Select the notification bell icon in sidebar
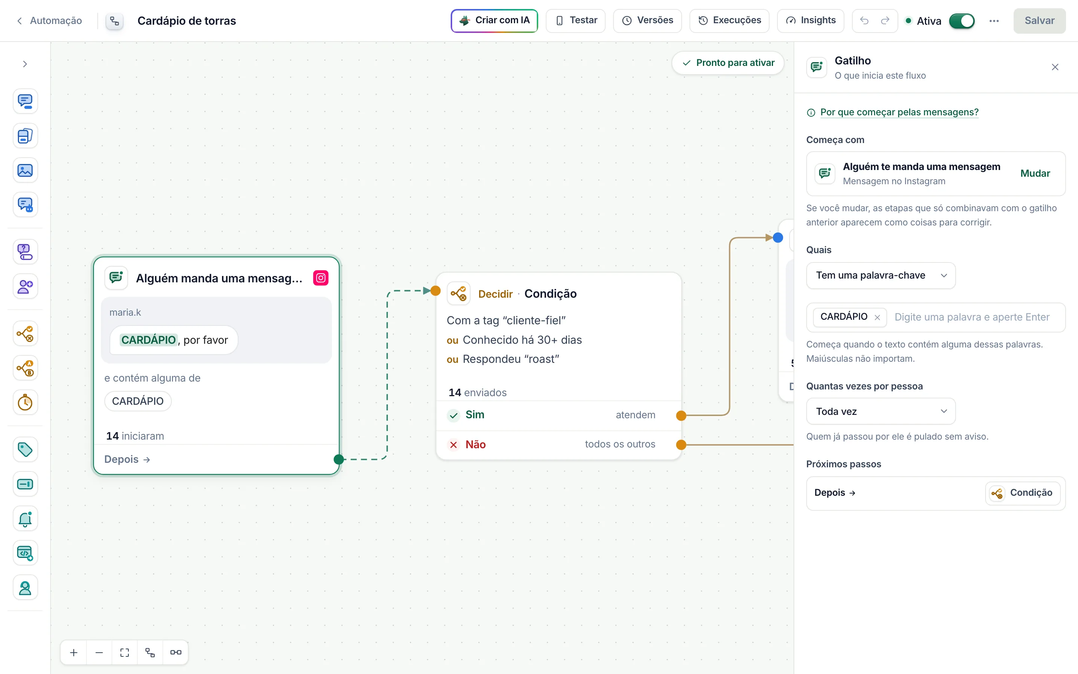Screen dimensions: 1078x674 pyautogui.click(x=25, y=519)
